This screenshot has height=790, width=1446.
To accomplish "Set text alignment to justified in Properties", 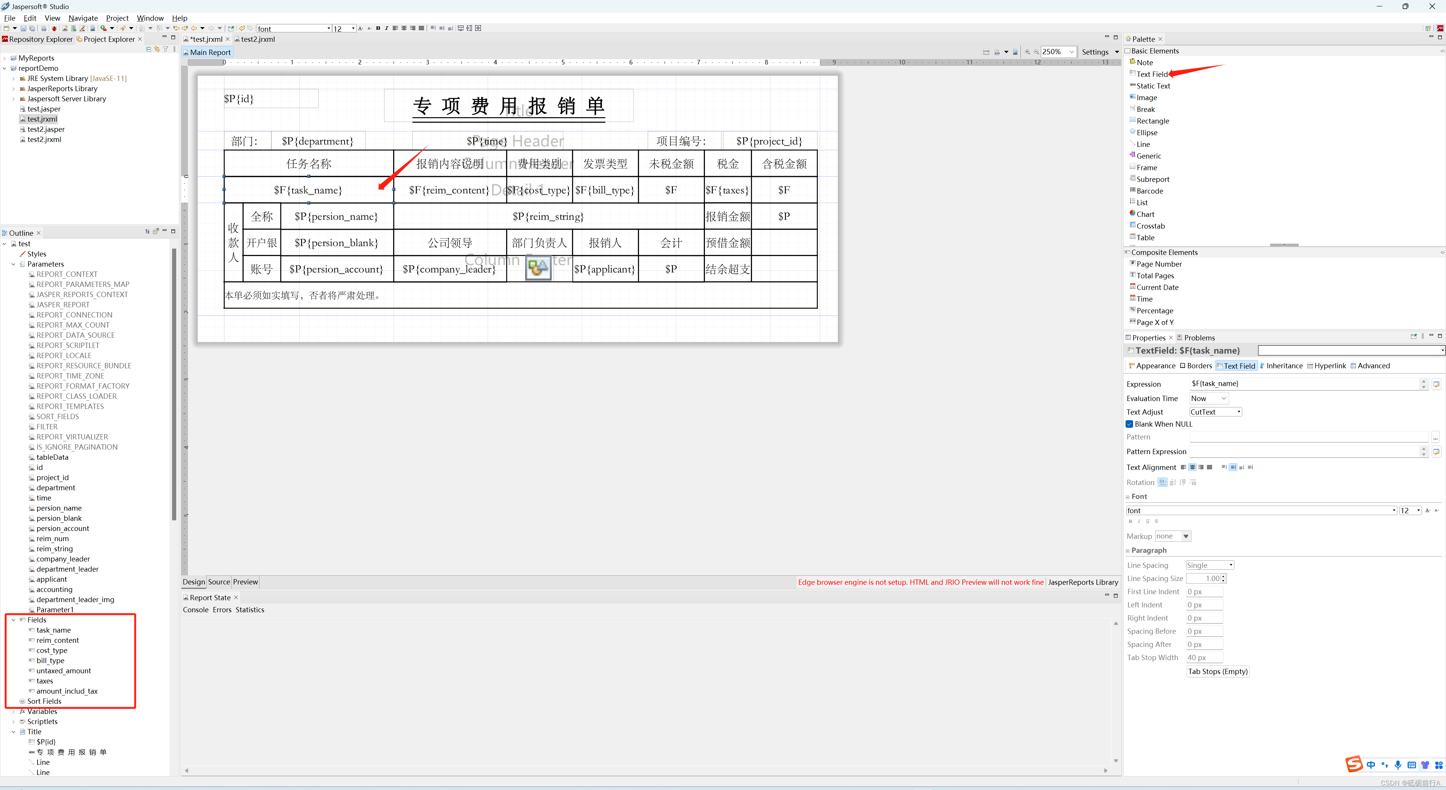I will pyautogui.click(x=1210, y=467).
